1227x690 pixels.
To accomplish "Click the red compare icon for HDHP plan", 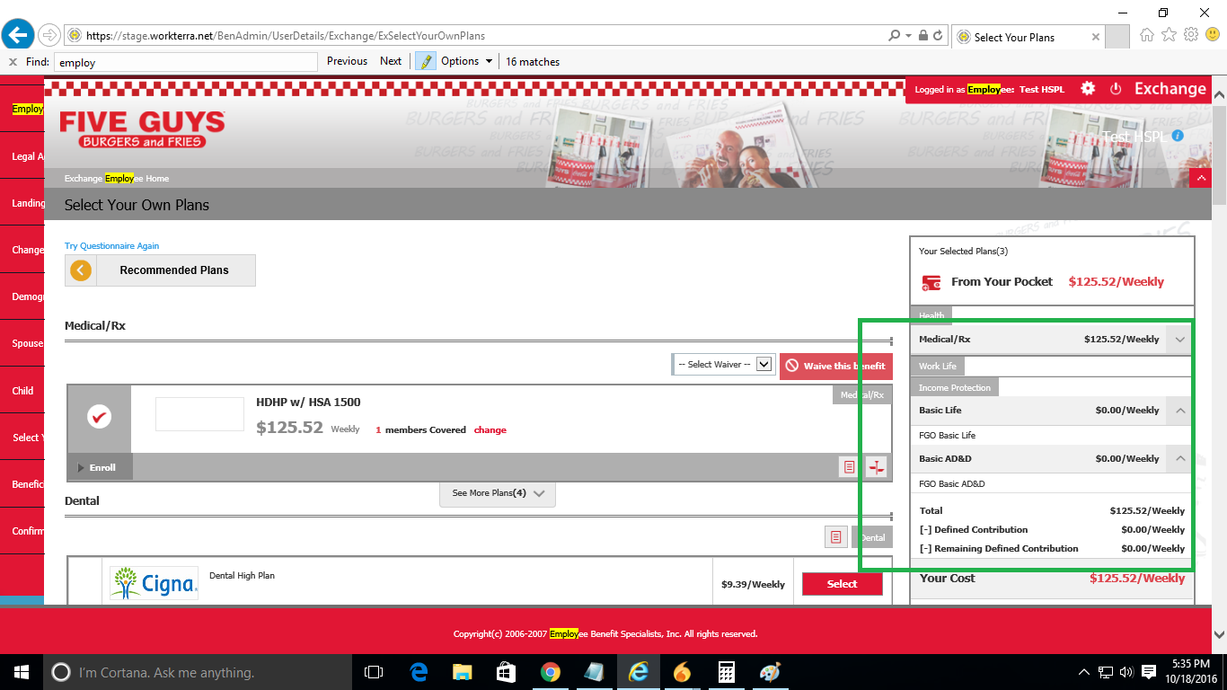I will coord(876,466).
